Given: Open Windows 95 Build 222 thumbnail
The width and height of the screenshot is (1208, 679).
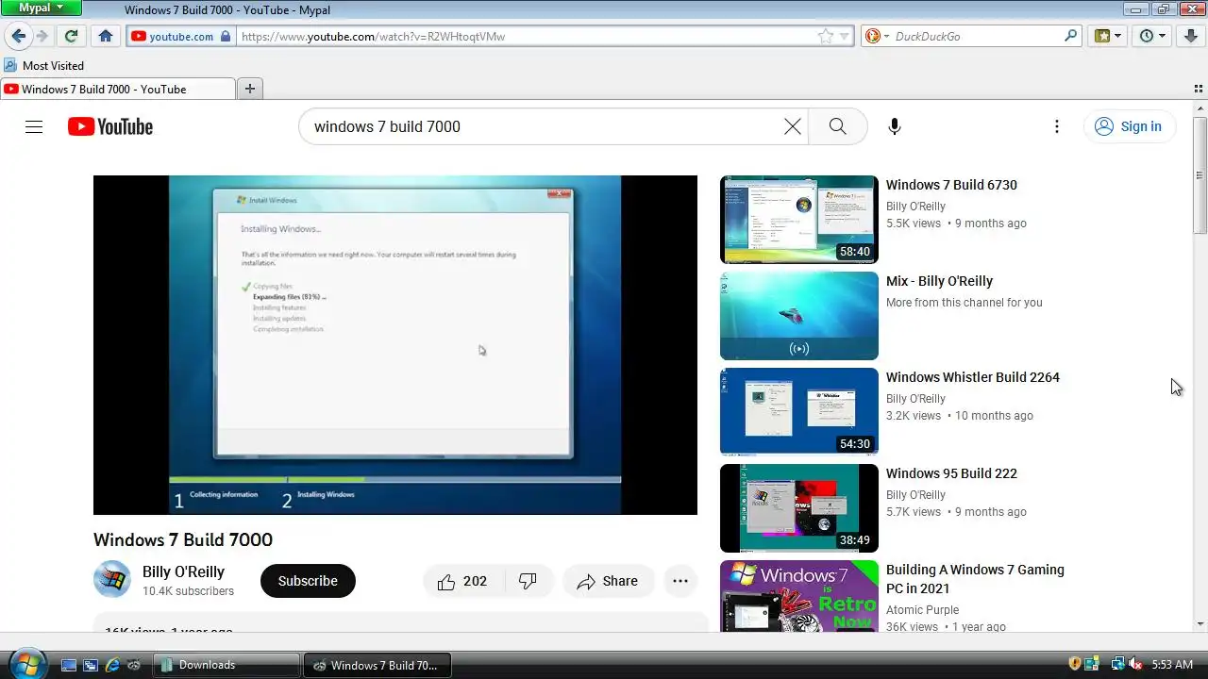Looking at the screenshot, I should pos(799,508).
